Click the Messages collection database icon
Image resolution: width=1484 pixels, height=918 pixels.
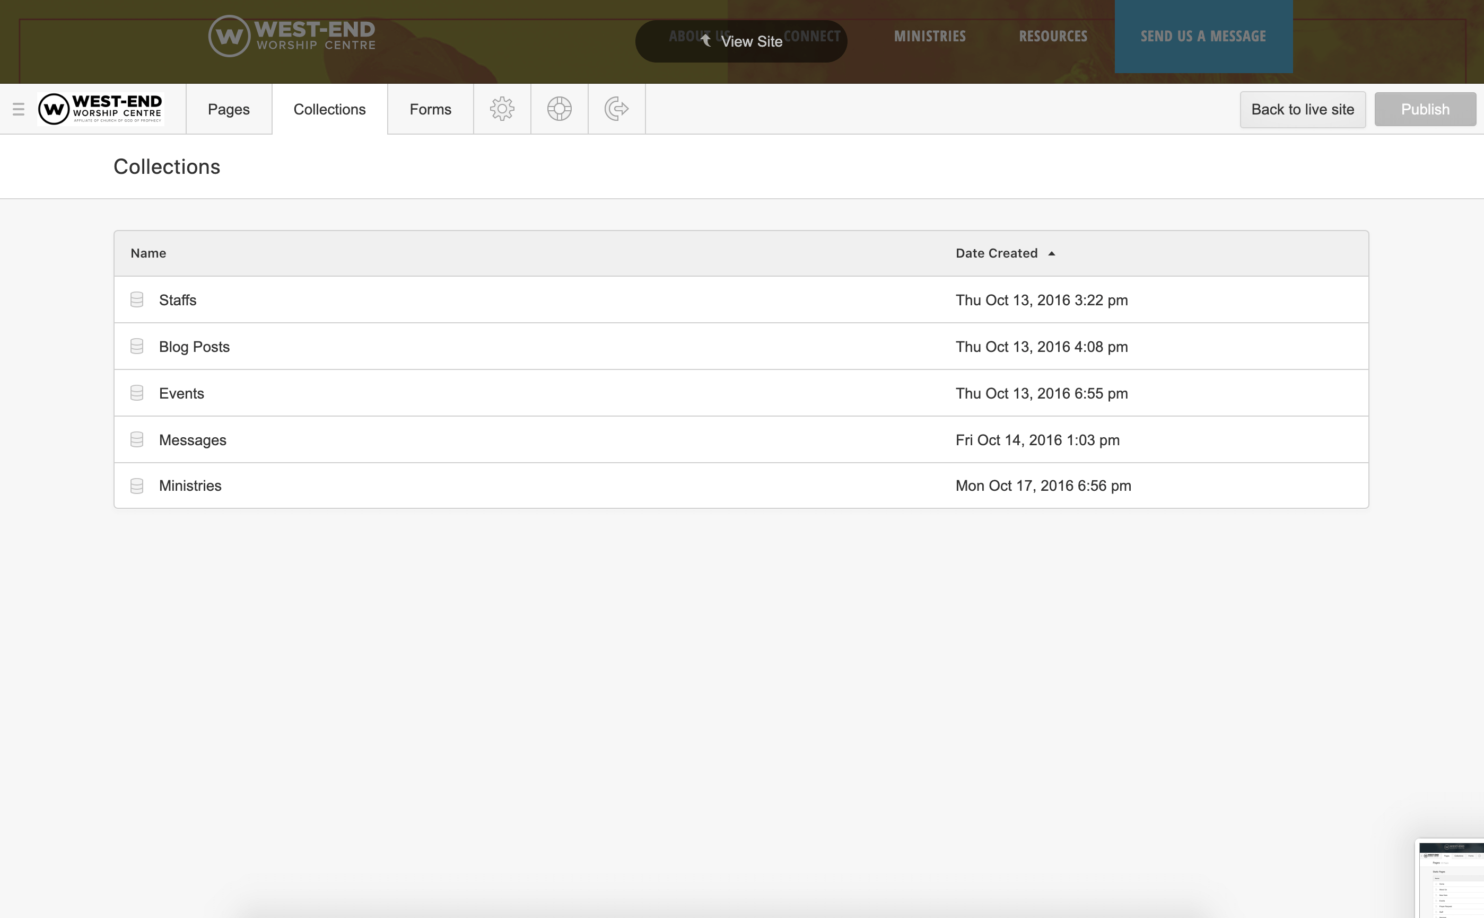(x=137, y=440)
